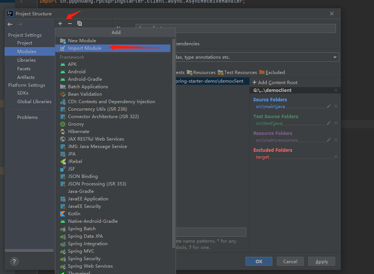Viewport: 374px width, 274px height.
Task: Mark folder as Test Resources
Action: (x=237, y=72)
